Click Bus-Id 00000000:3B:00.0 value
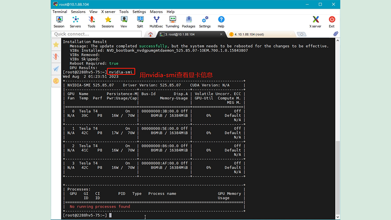 [x=160, y=111]
